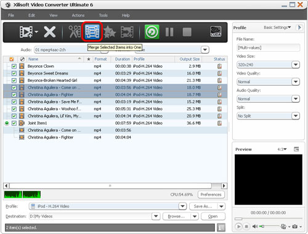The image size is (308, 234).
Task: Open the Clip scissors tool
Action: click(75, 32)
